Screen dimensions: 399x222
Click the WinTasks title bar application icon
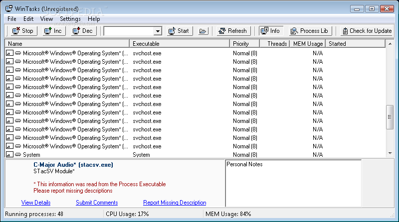9,8
